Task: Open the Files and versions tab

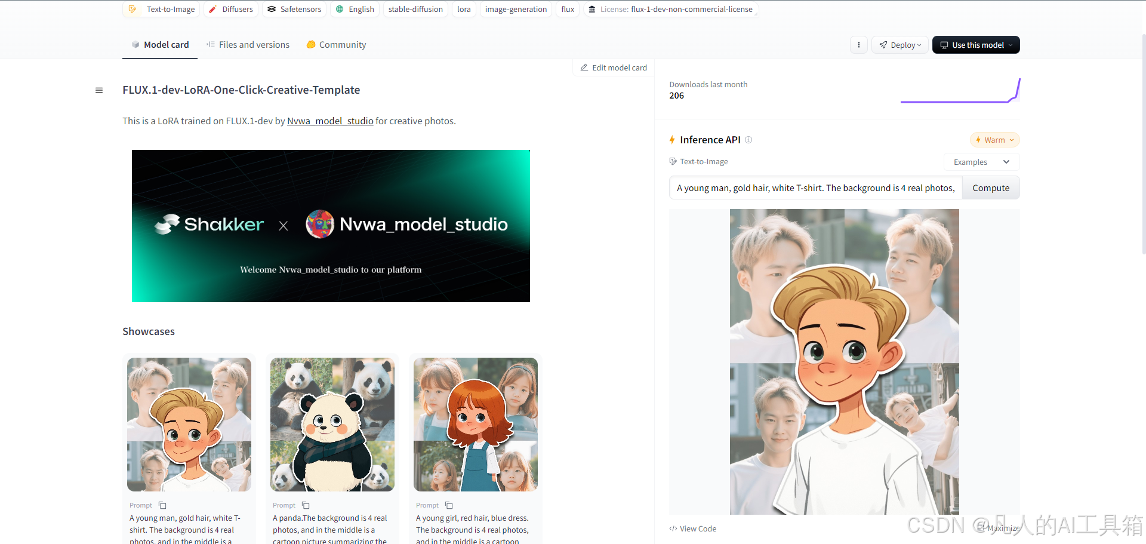Action: coord(248,45)
